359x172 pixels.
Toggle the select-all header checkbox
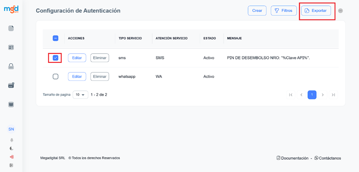(x=55, y=38)
